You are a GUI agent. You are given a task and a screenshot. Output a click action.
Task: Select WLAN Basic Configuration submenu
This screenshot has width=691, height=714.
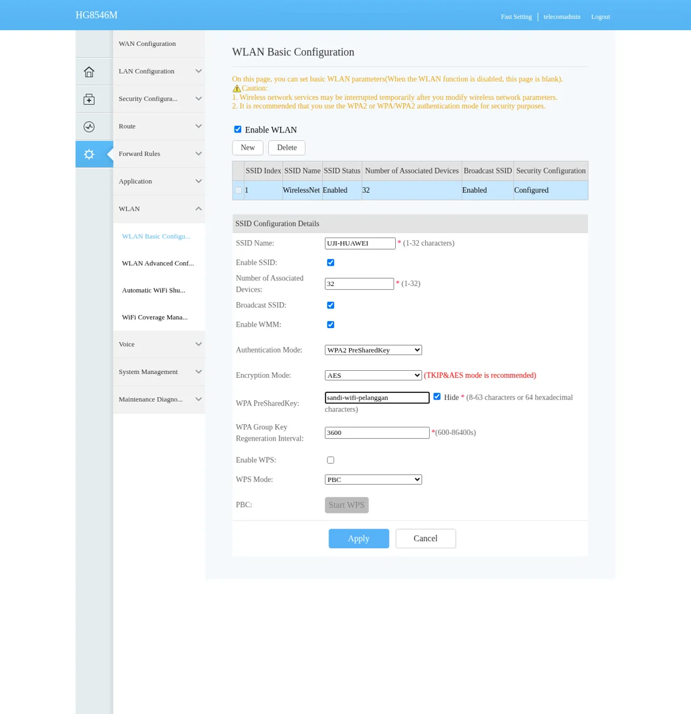(x=156, y=236)
